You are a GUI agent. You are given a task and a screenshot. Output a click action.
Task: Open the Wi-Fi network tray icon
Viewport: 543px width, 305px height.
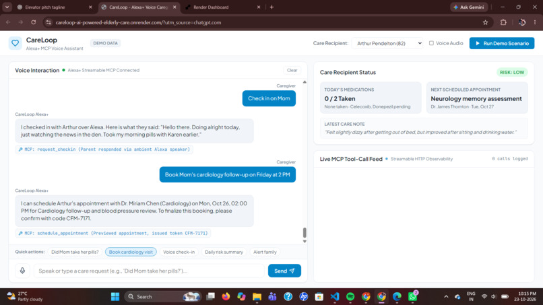(484, 297)
